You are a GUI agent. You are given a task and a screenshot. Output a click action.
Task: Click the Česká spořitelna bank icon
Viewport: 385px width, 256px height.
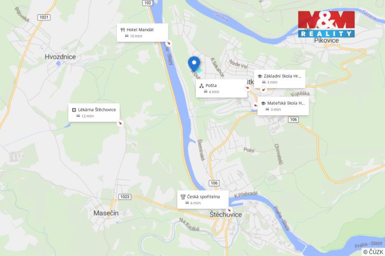183,197
